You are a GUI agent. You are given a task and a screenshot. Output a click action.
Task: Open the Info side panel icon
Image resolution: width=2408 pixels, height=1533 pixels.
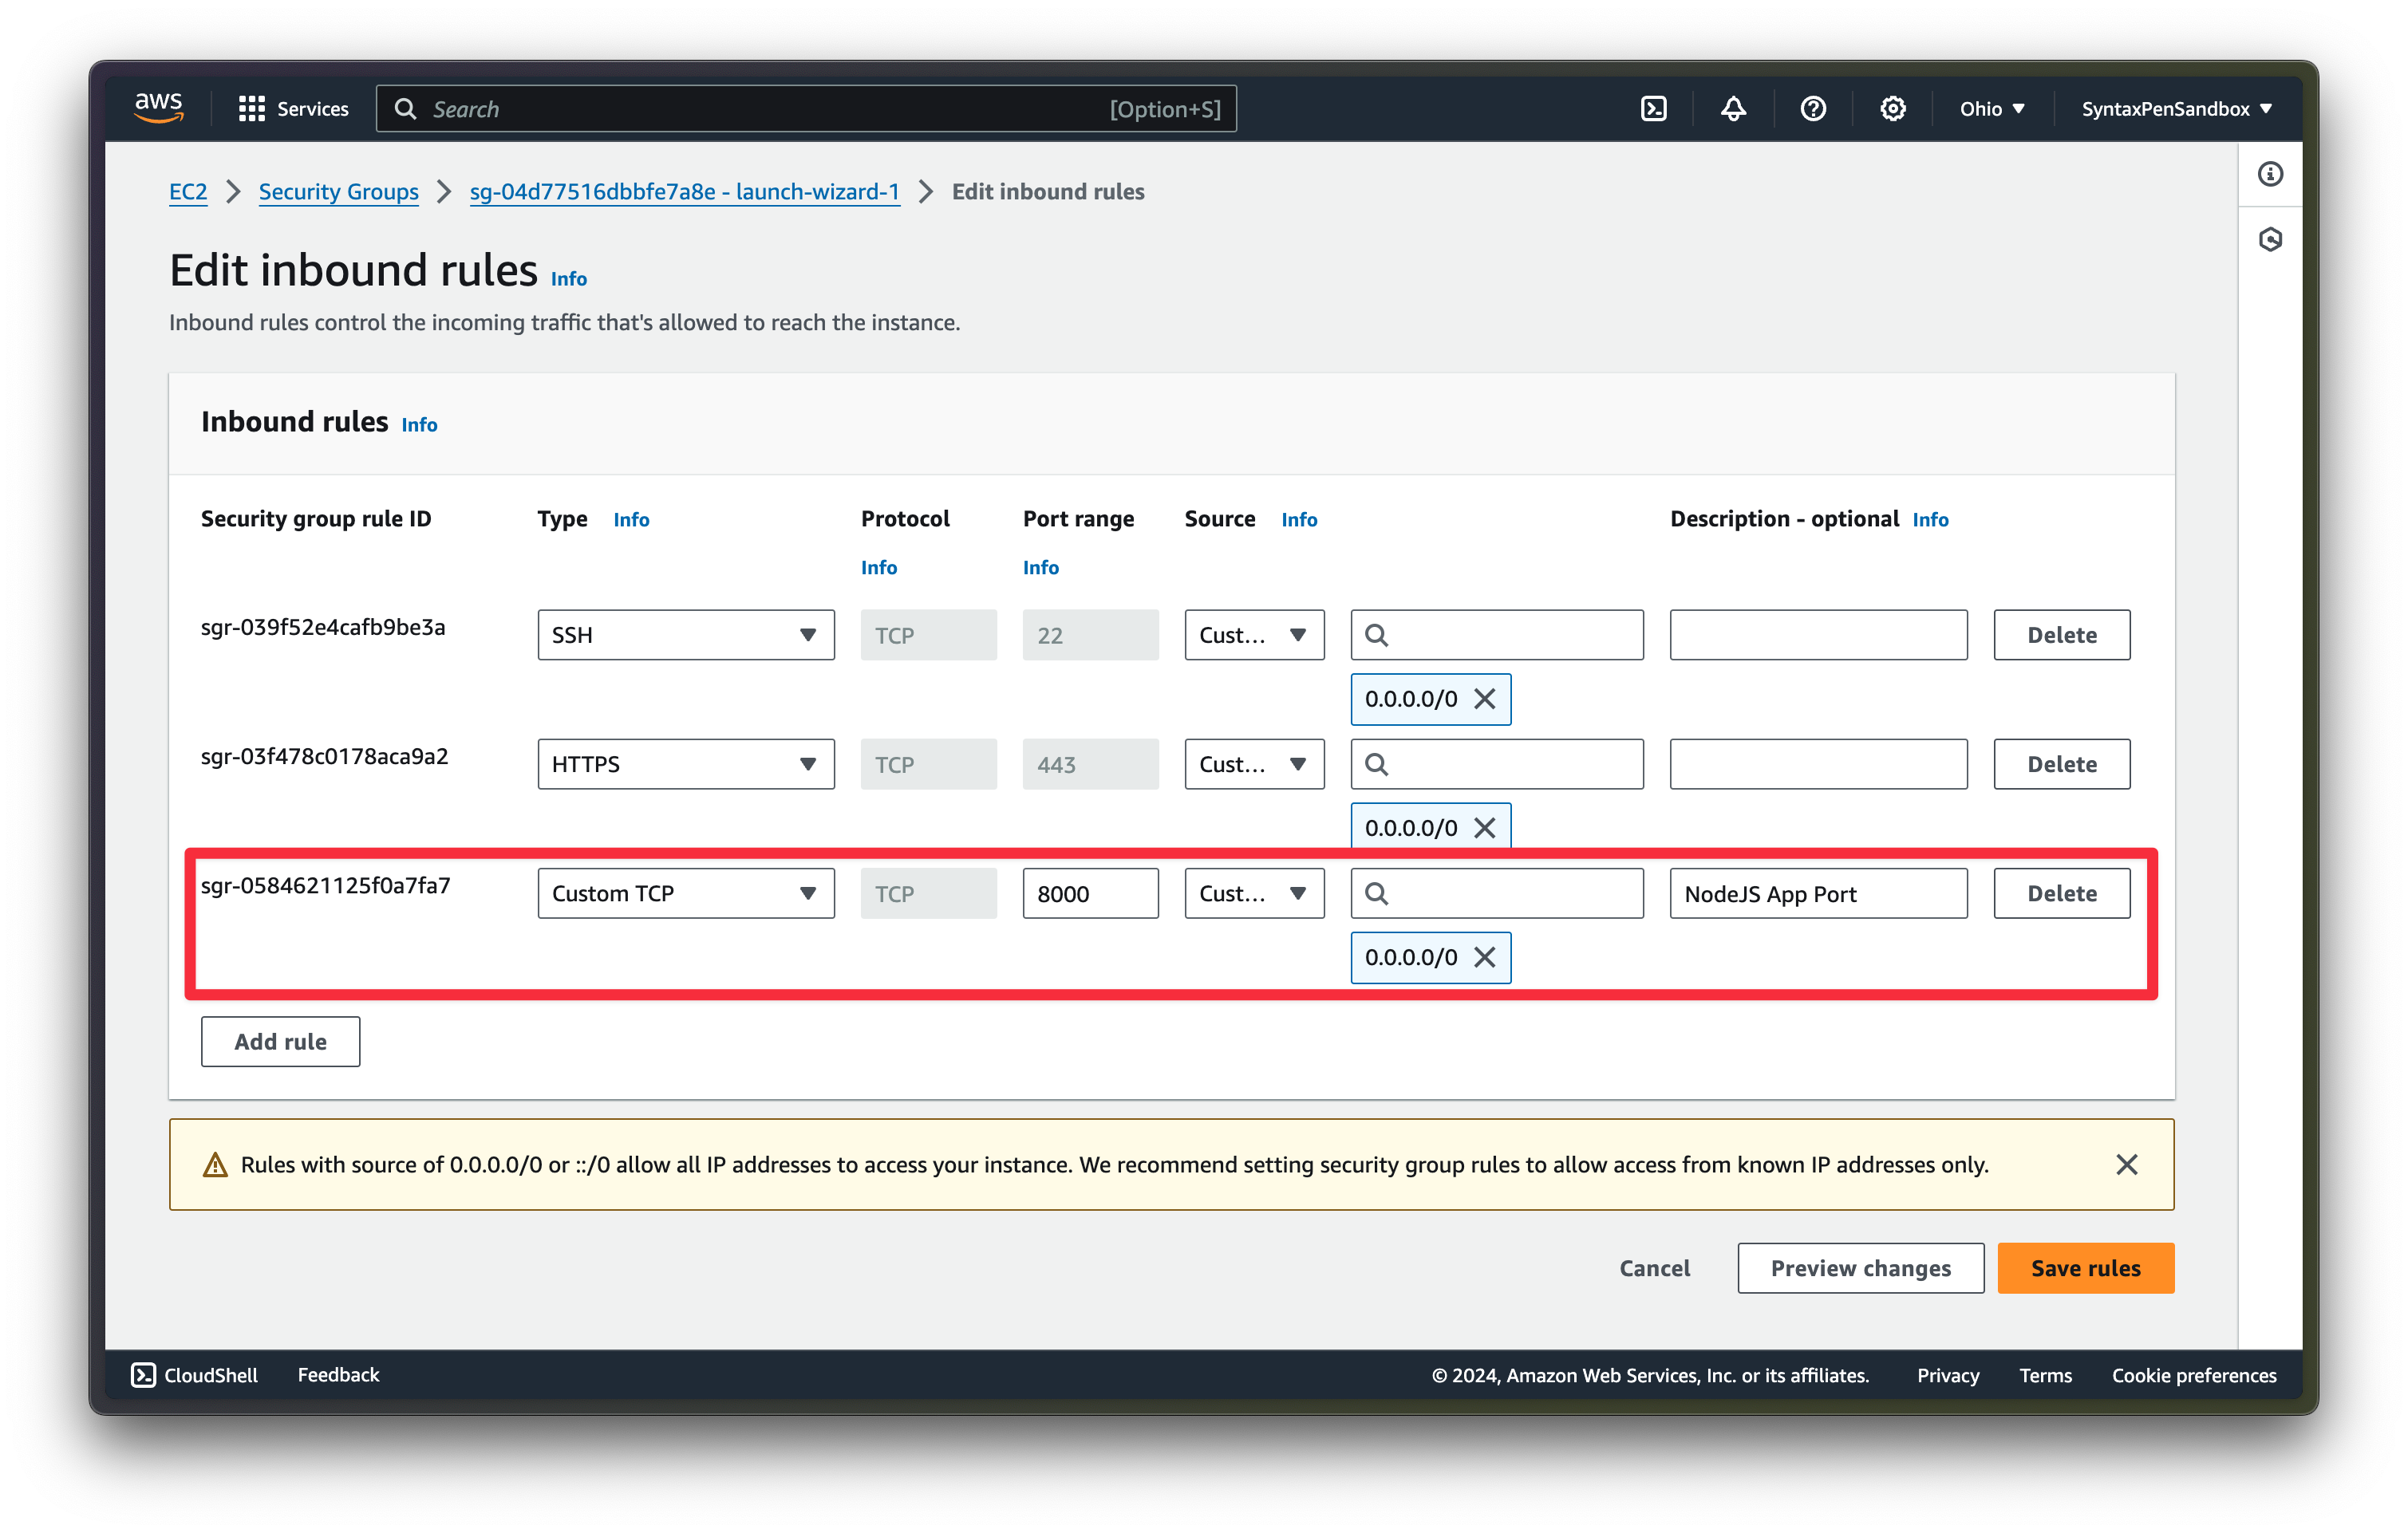click(2270, 174)
